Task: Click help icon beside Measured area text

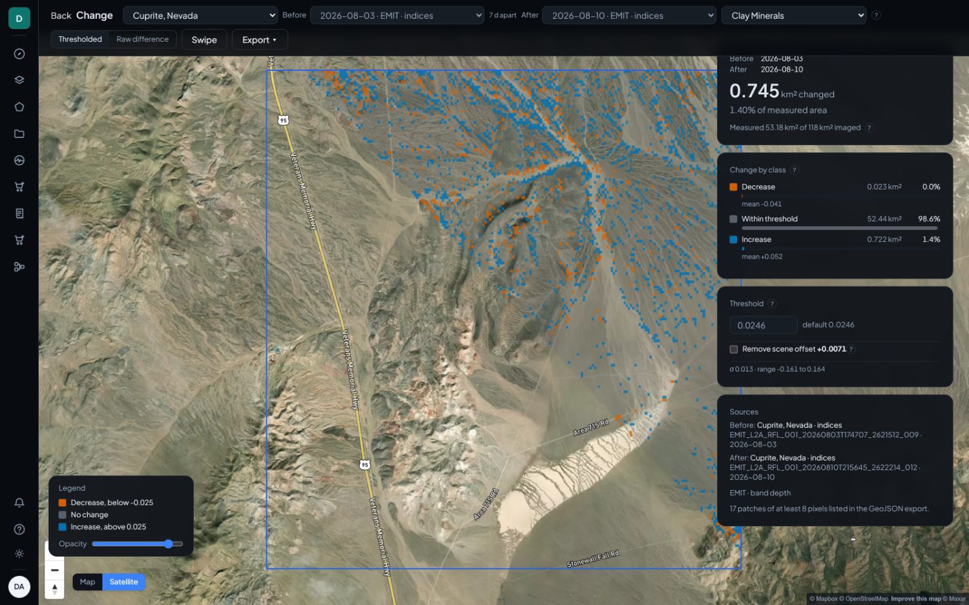Action: 870,128
